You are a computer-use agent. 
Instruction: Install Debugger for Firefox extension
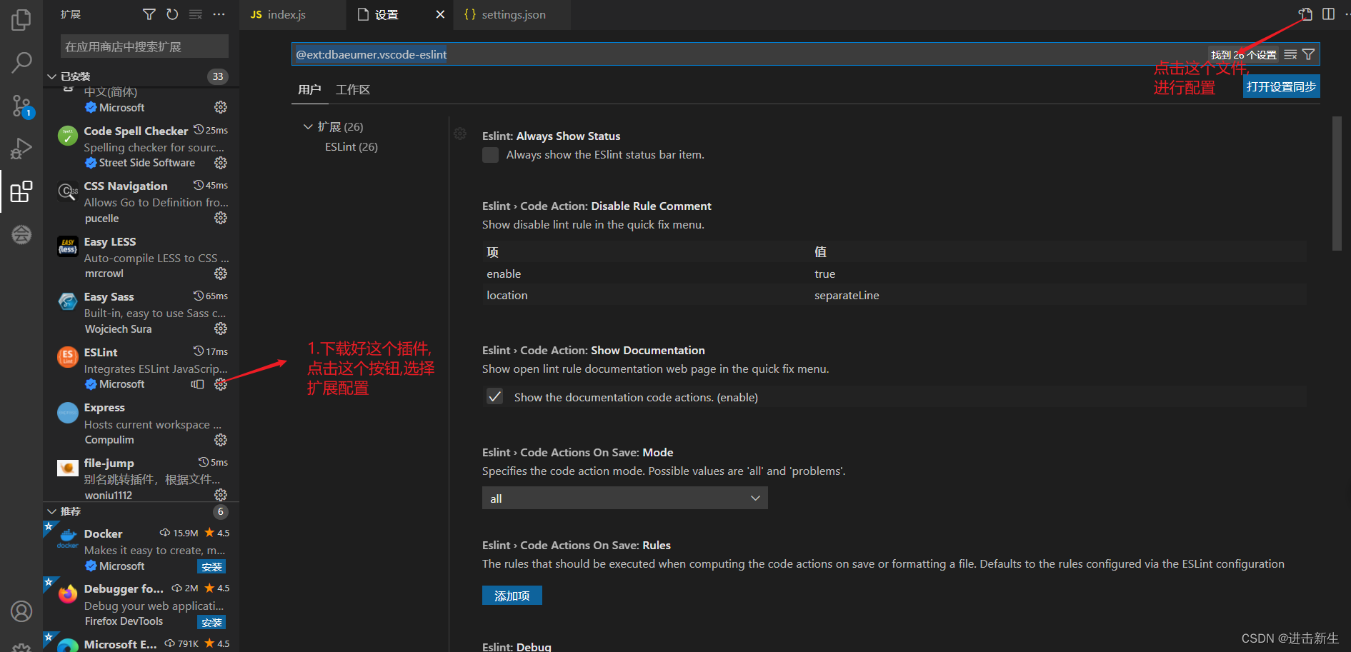pyautogui.click(x=211, y=622)
